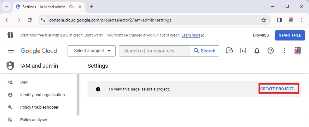The width and height of the screenshot is (309, 127).
Task: Open the console settings three-dot menu
Action: point(284,51)
